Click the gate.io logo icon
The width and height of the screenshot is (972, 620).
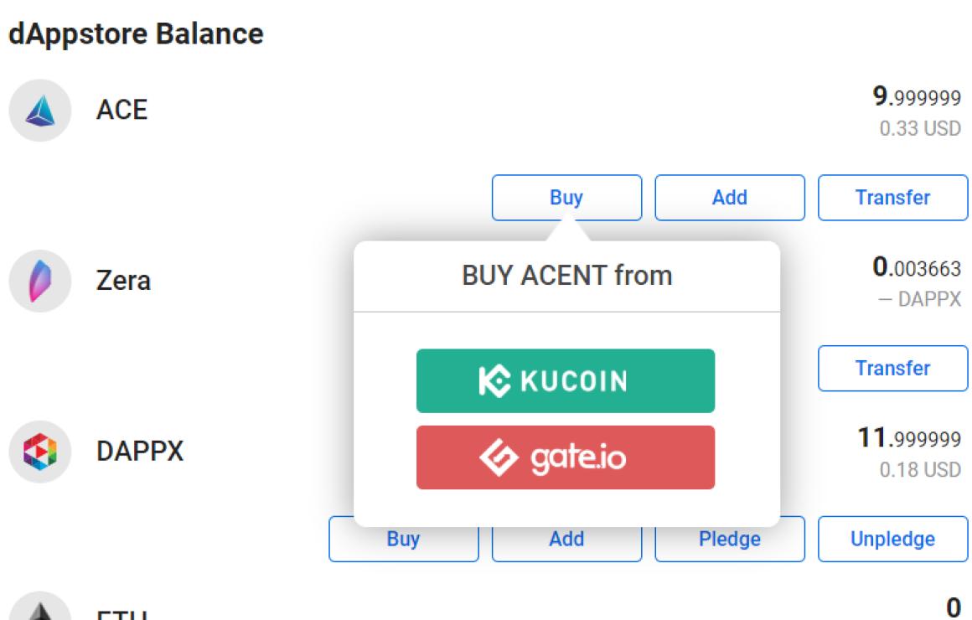pyautogui.click(x=499, y=457)
